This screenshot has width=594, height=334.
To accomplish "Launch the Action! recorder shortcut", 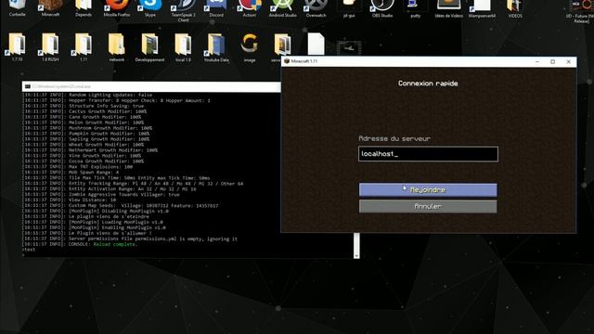I will point(250,7).
